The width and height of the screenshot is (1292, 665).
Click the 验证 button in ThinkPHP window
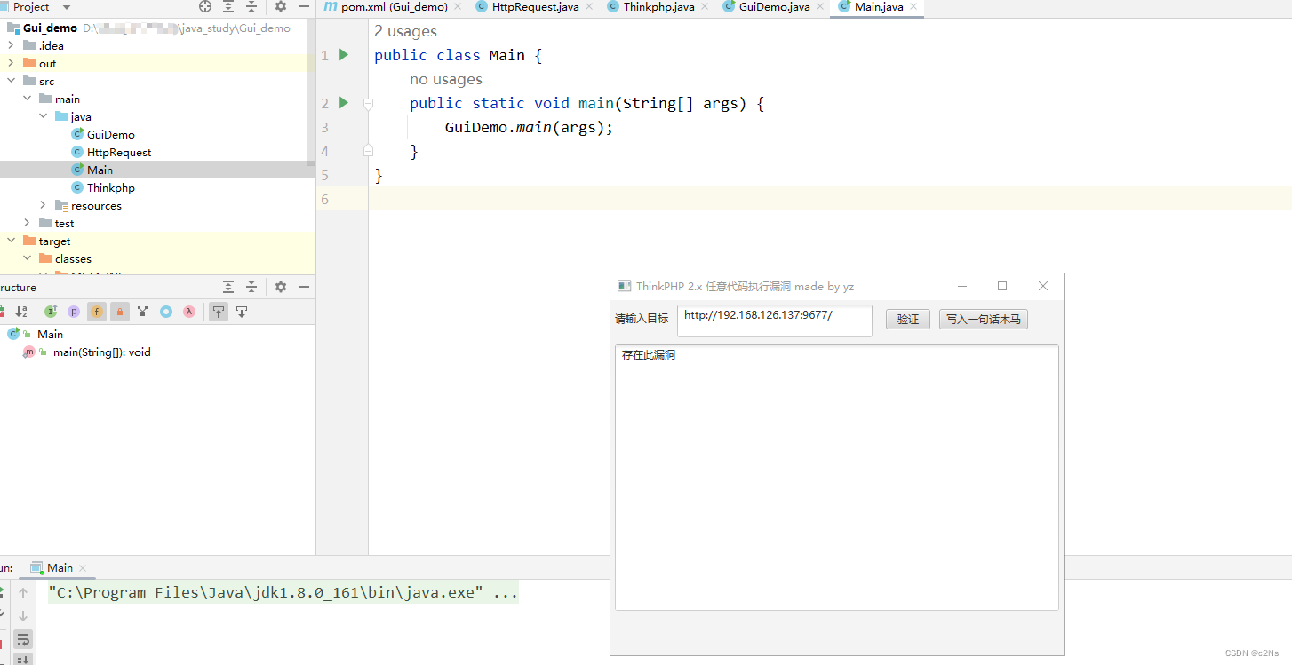click(908, 320)
